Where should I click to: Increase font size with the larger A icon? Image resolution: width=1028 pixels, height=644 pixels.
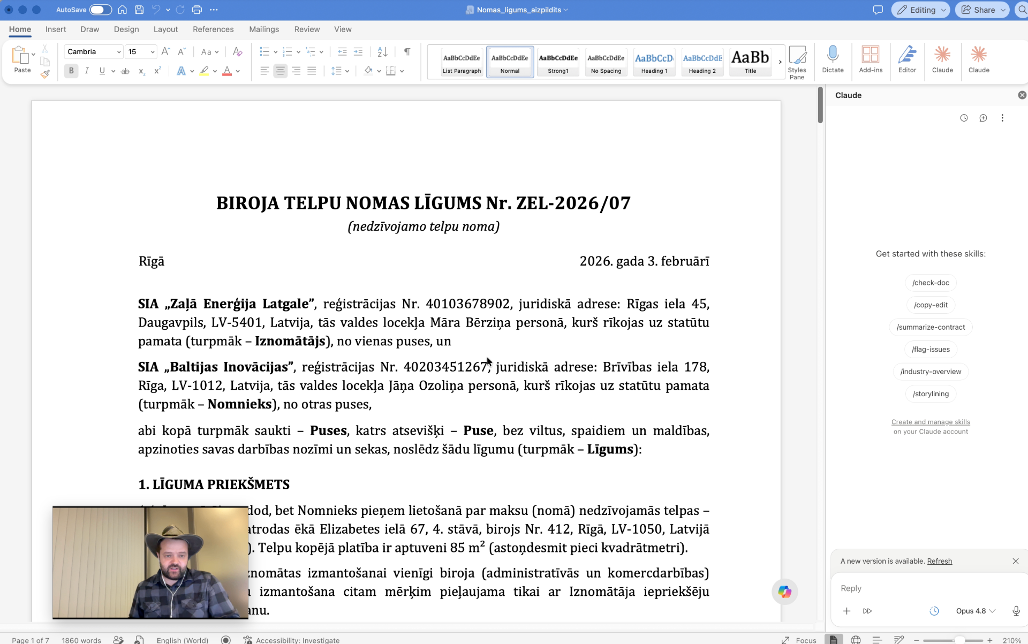tap(165, 51)
